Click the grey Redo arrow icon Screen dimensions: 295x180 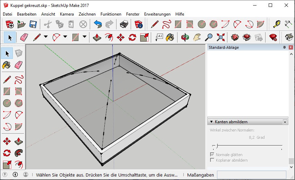(109, 24)
